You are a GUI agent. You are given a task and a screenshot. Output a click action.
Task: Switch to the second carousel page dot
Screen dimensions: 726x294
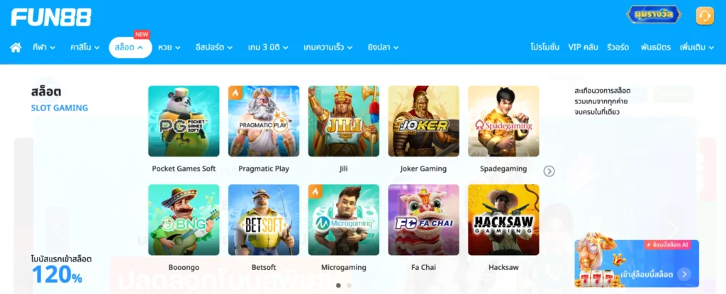(x=349, y=285)
